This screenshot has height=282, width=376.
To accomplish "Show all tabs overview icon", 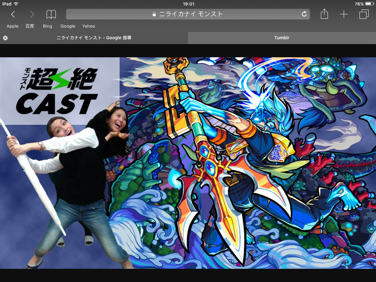I will [x=364, y=14].
